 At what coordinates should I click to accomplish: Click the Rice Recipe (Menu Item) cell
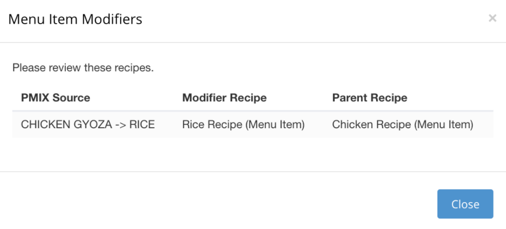pos(244,125)
